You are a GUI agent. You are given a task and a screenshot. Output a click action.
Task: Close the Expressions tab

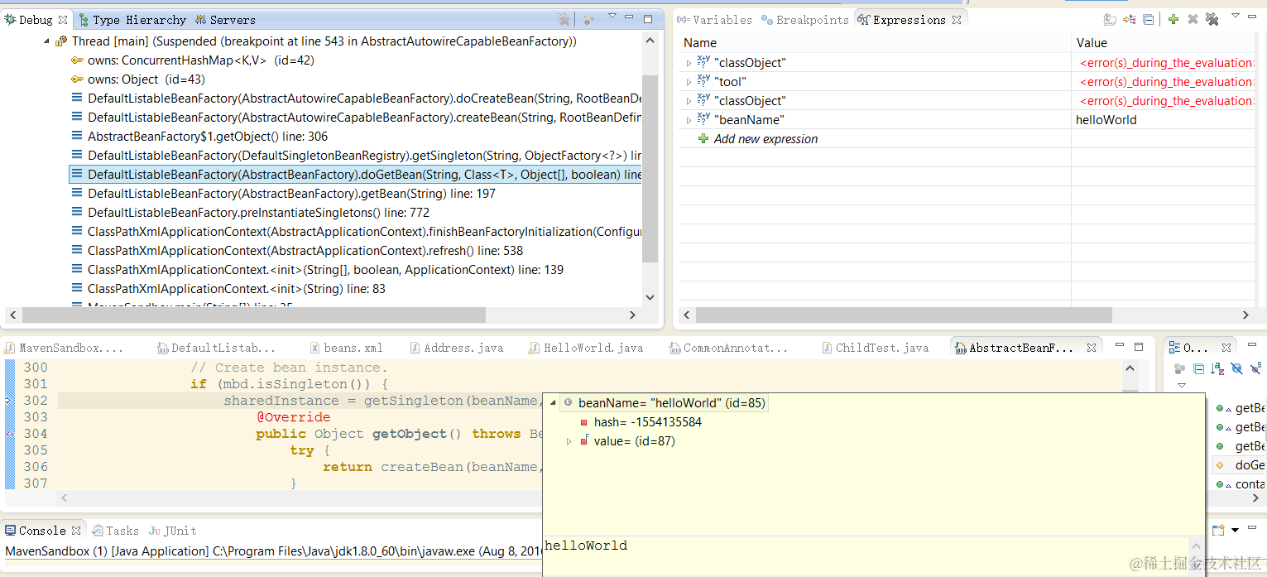957,20
